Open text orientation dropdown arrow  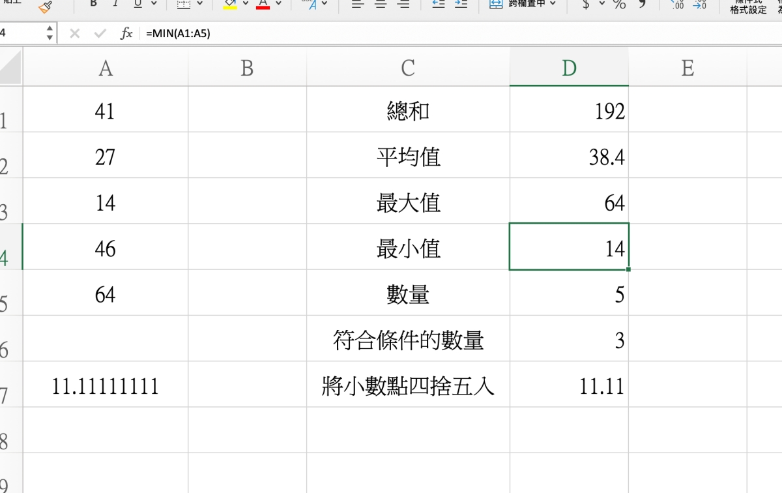coord(325,4)
